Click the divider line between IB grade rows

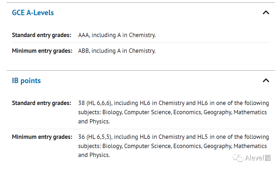[x=141, y=129]
